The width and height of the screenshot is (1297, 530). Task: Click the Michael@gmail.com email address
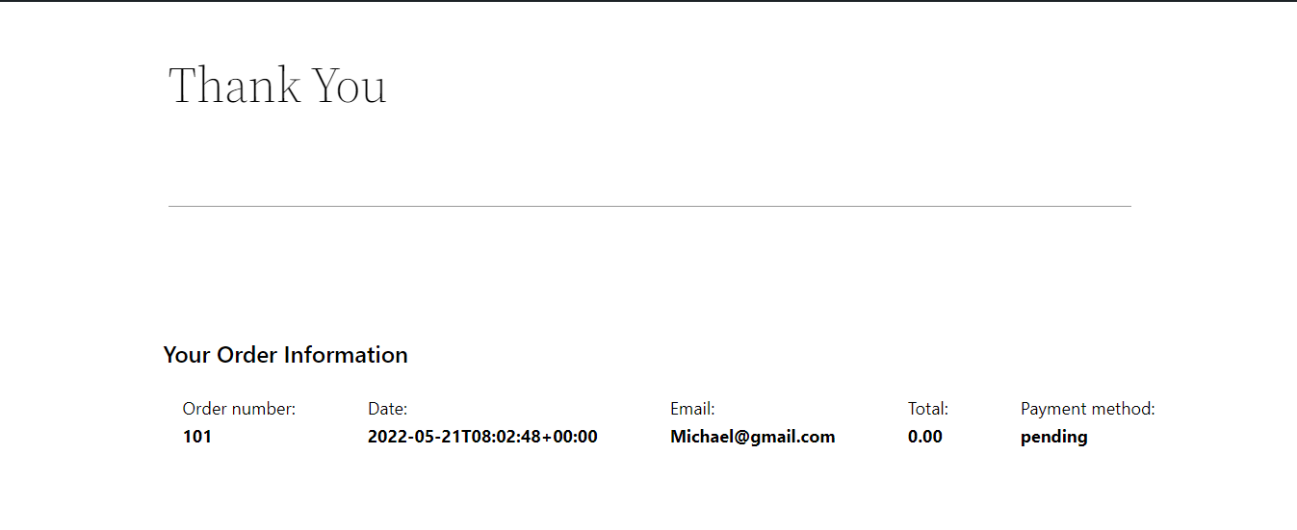pos(752,437)
